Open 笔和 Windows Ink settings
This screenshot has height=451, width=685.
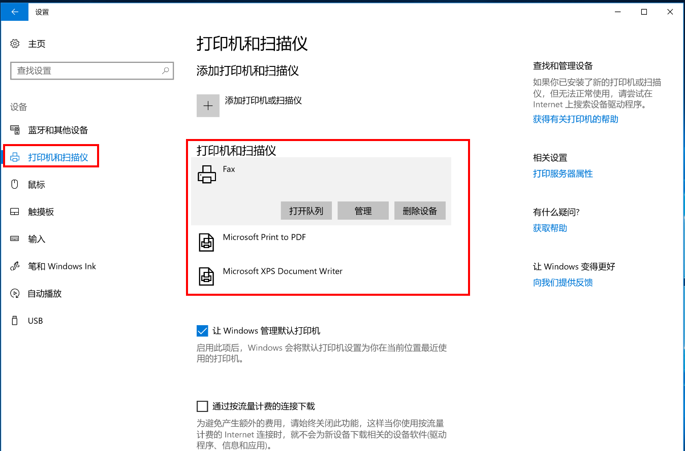pyautogui.click(x=61, y=266)
